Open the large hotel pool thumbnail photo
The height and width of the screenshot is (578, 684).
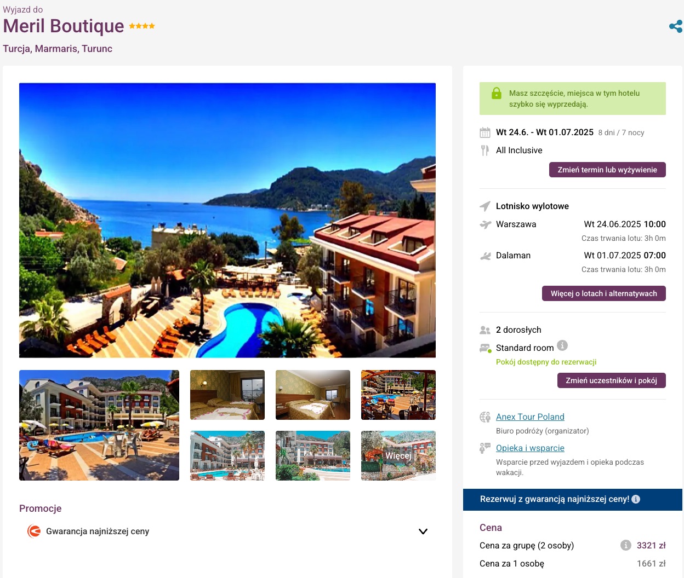coord(99,425)
